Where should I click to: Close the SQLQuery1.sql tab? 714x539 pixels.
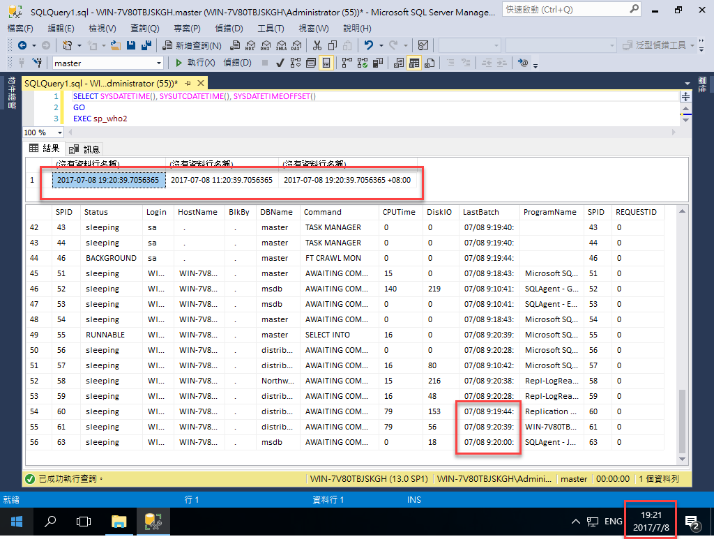pyautogui.click(x=201, y=83)
